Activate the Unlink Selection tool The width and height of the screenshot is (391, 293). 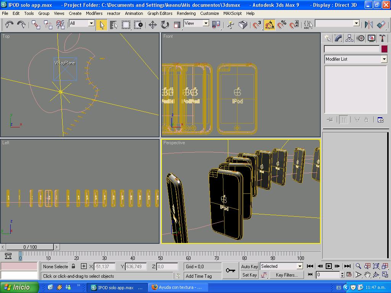(48, 25)
